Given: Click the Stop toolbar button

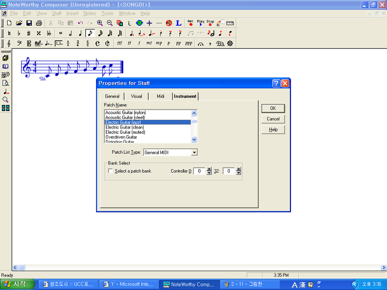Looking at the screenshot, I should tap(210, 23).
